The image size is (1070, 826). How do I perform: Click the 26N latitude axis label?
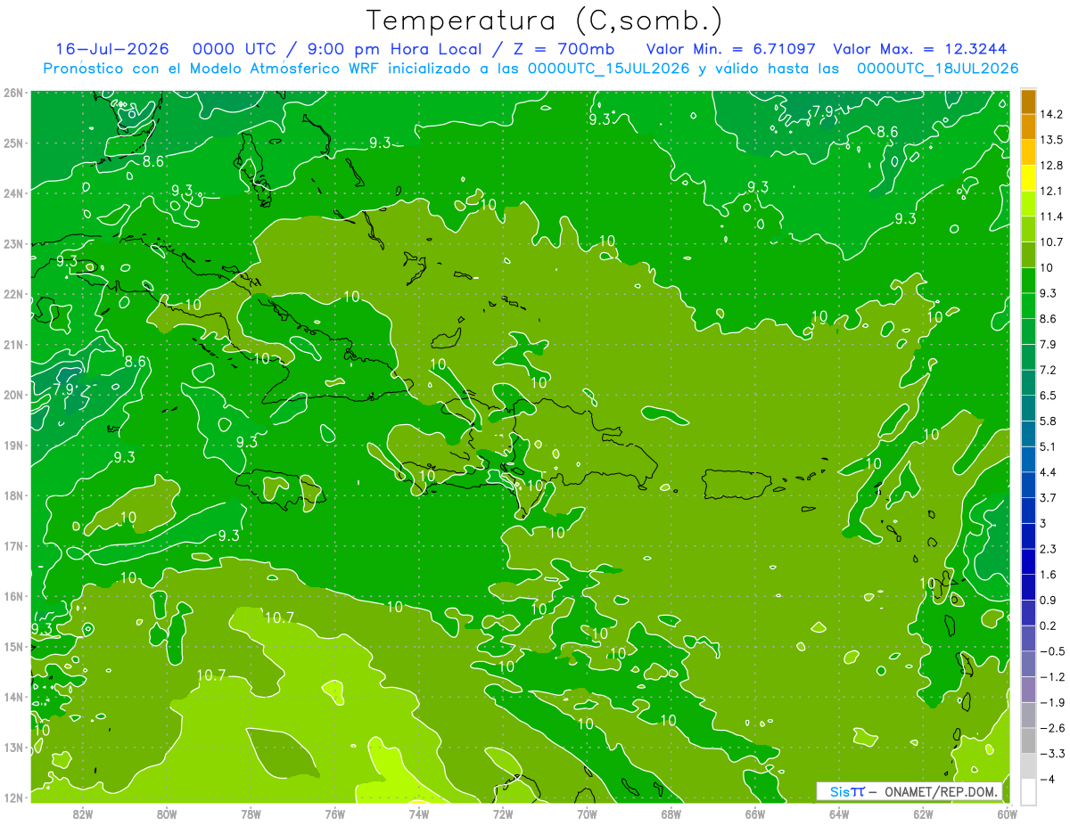pyautogui.click(x=13, y=92)
